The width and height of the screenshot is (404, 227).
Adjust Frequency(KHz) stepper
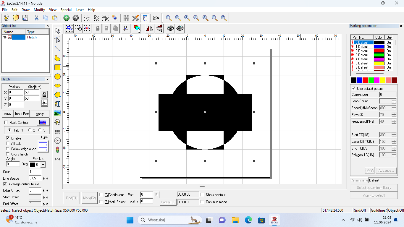point(394,121)
